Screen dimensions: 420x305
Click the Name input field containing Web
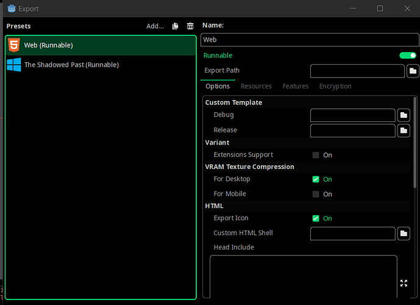coord(310,40)
